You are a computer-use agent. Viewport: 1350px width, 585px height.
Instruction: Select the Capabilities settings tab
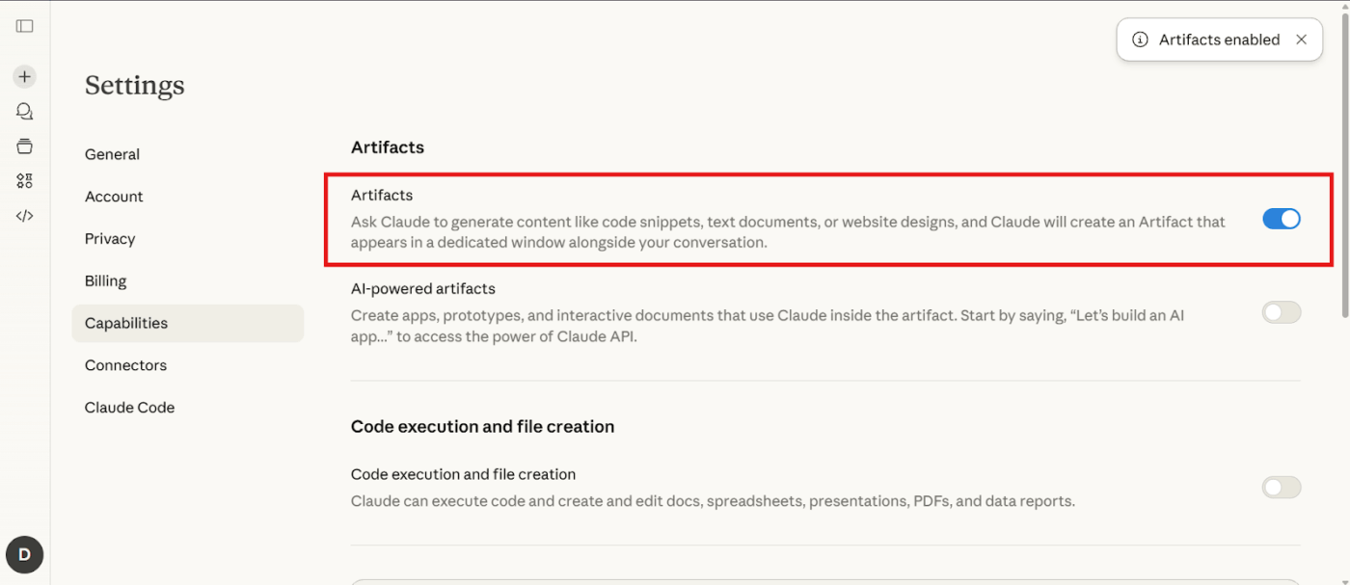(x=126, y=323)
